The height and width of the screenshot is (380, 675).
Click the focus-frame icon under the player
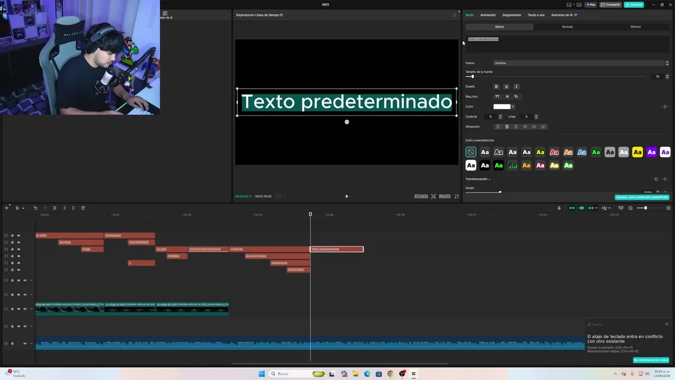coord(433,196)
